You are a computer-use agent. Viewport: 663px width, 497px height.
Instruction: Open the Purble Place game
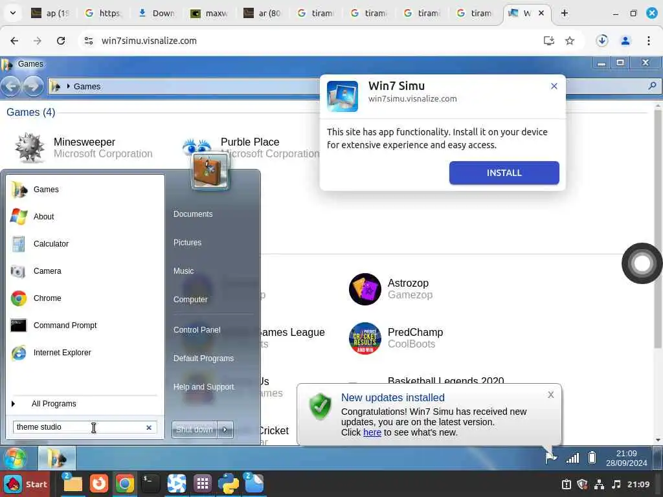coord(251,148)
